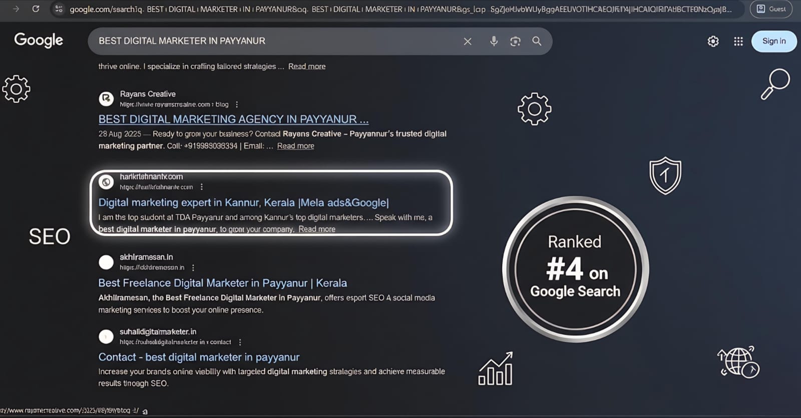Click Read more in harikrishnantv.com snippet
The width and height of the screenshot is (801, 418).
pyautogui.click(x=317, y=229)
